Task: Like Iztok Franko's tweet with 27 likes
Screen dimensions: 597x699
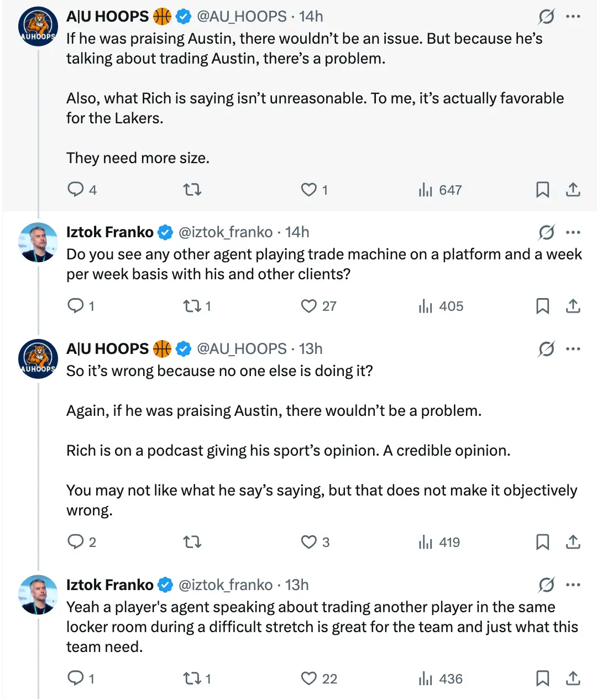Action: 308,306
